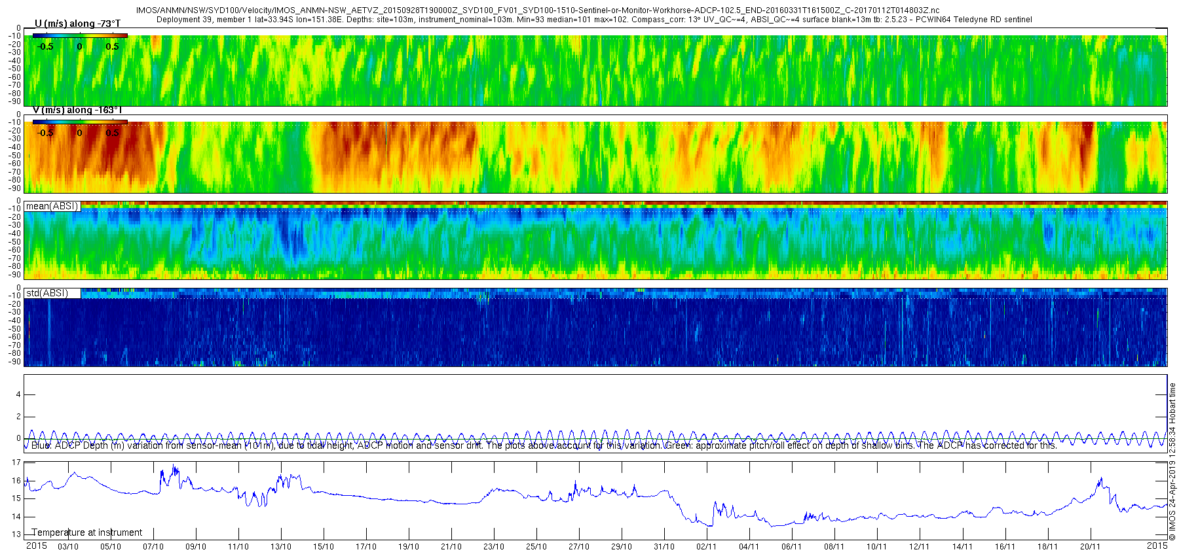This screenshot has width=1179, height=556.
Task: Click the 2 tick on the depth variation axis
Action: click(x=18, y=417)
